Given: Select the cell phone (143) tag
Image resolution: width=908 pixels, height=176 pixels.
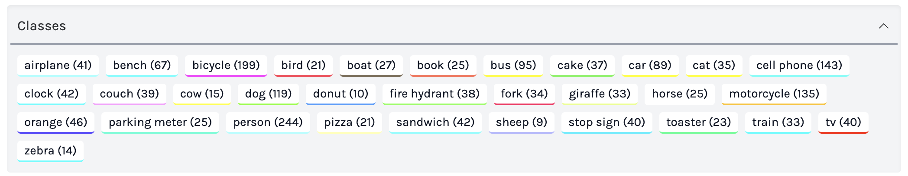Looking at the screenshot, I should [799, 65].
